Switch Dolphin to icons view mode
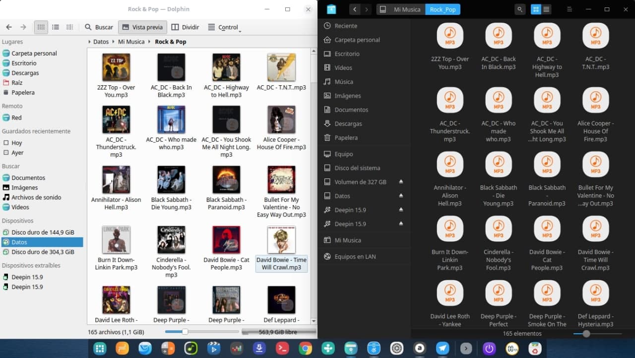Screen dimensions: 635x358 tap(41, 27)
